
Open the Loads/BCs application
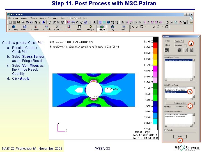click(36, 28)
